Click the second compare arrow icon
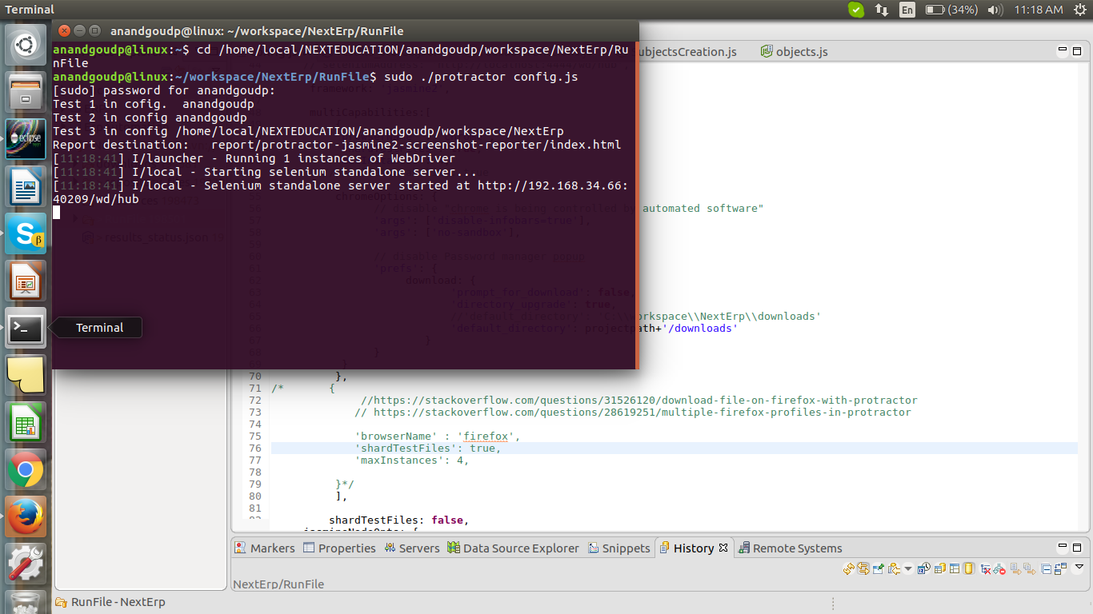 1030,569
